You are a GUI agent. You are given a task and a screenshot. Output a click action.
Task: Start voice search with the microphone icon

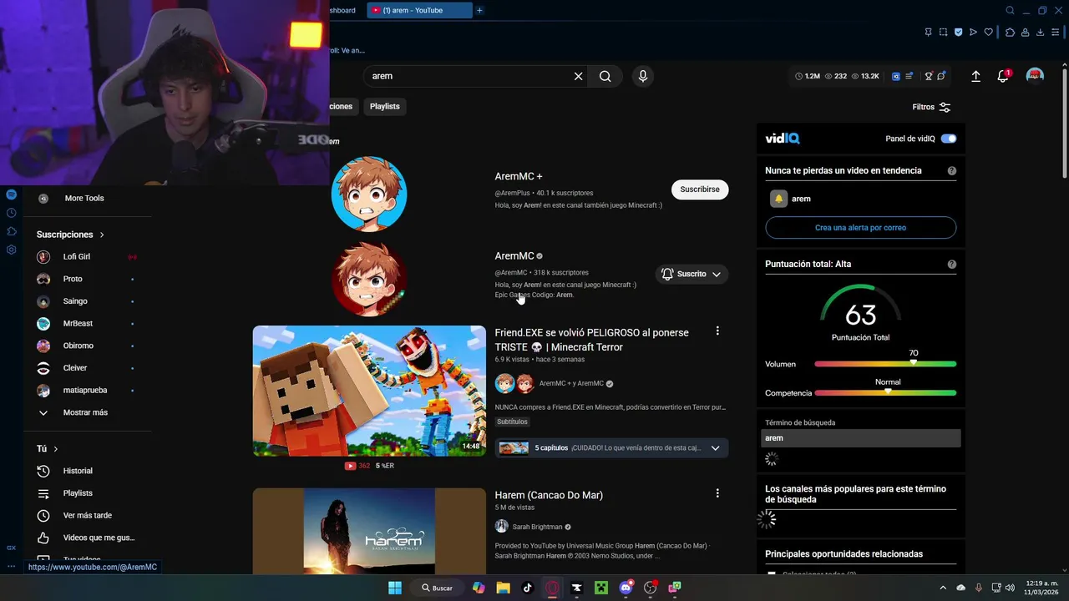tap(642, 76)
